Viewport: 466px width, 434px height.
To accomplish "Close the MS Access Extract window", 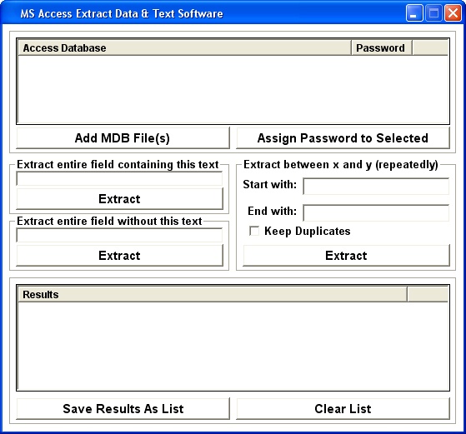I will point(453,13).
